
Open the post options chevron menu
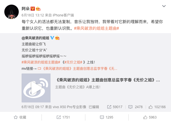click(164, 6)
